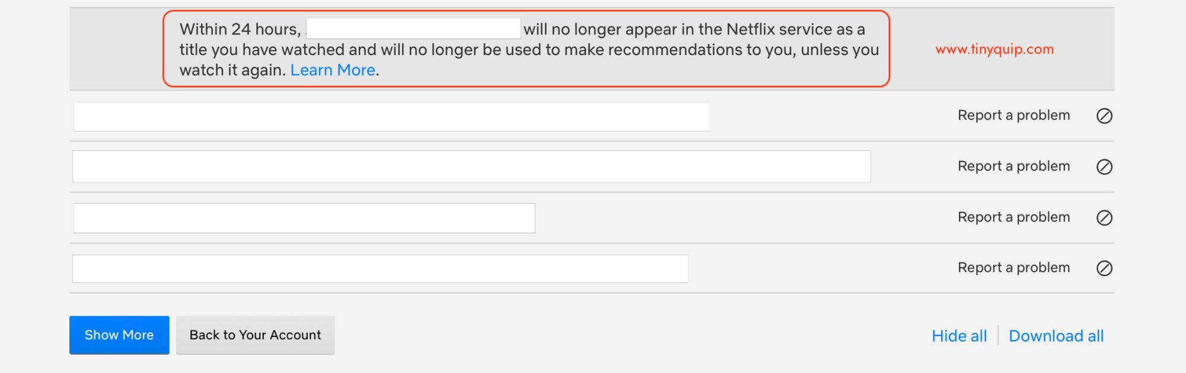This screenshot has height=373, width=1186.
Task: Hide the third title using the circle-slash icon
Action: click(x=1104, y=217)
